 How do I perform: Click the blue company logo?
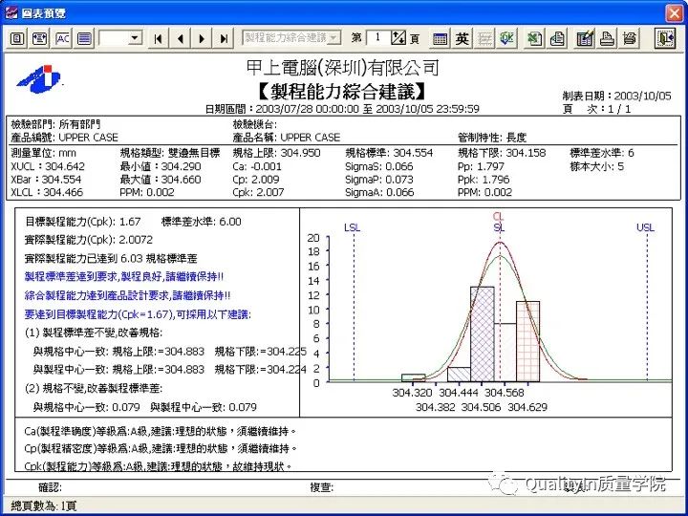click(x=38, y=79)
